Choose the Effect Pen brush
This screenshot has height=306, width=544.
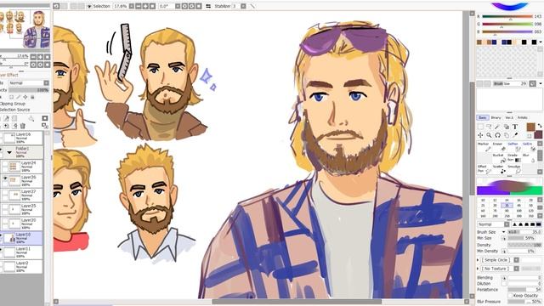coord(484,169)
